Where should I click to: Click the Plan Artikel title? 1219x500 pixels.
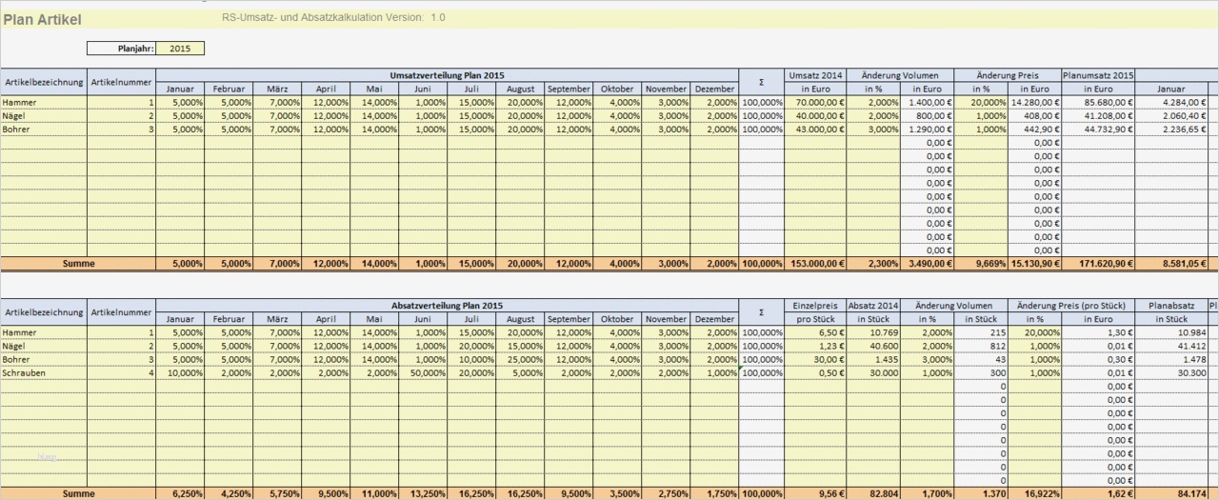tap(42, 19)
